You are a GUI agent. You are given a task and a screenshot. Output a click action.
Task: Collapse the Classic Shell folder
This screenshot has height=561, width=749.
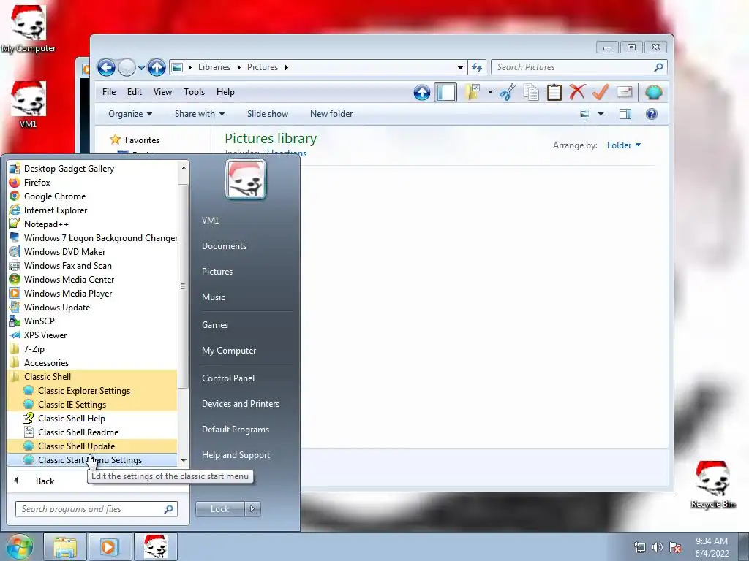coord(92,376)
